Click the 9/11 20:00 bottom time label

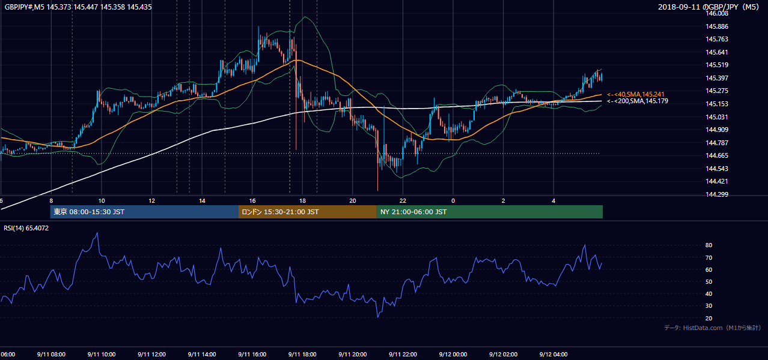(353, 355)
